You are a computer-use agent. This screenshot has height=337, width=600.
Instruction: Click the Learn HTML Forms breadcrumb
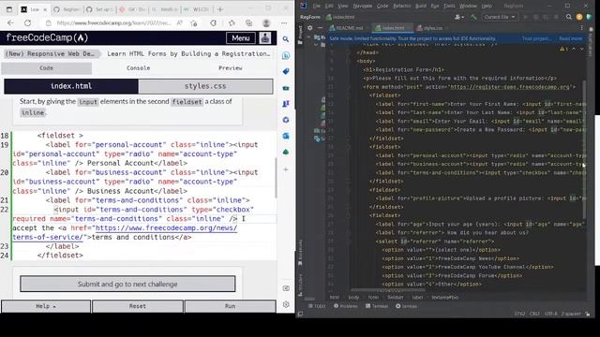tap(188, 54)
